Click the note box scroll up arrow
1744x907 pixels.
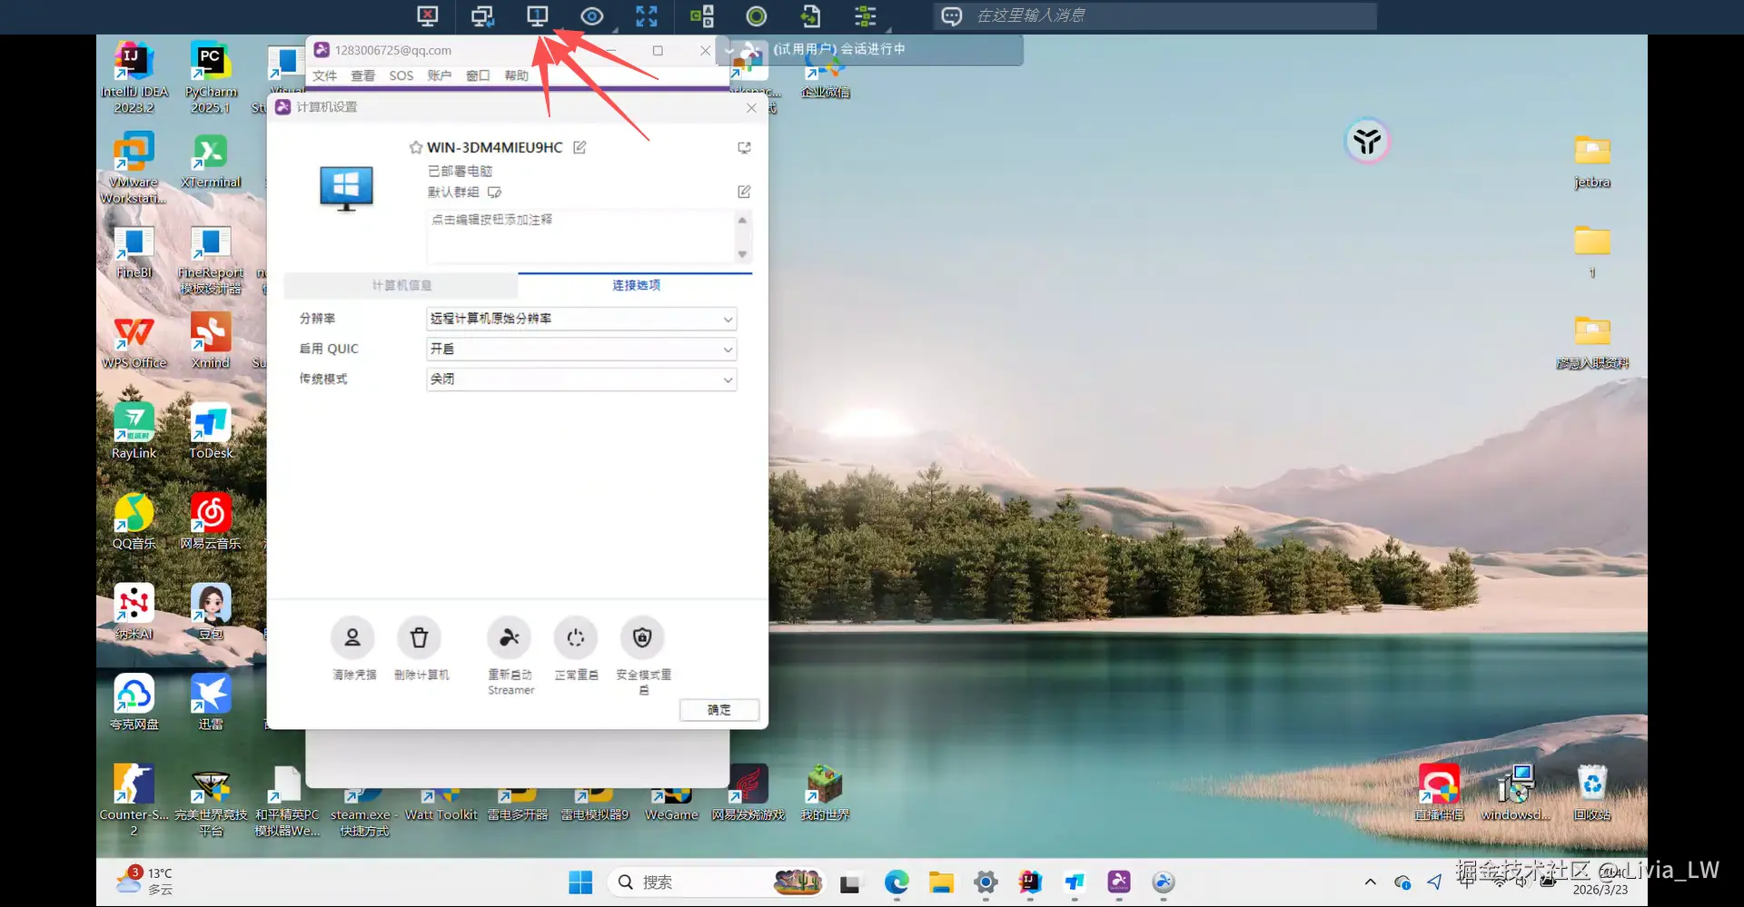[742, 221]
